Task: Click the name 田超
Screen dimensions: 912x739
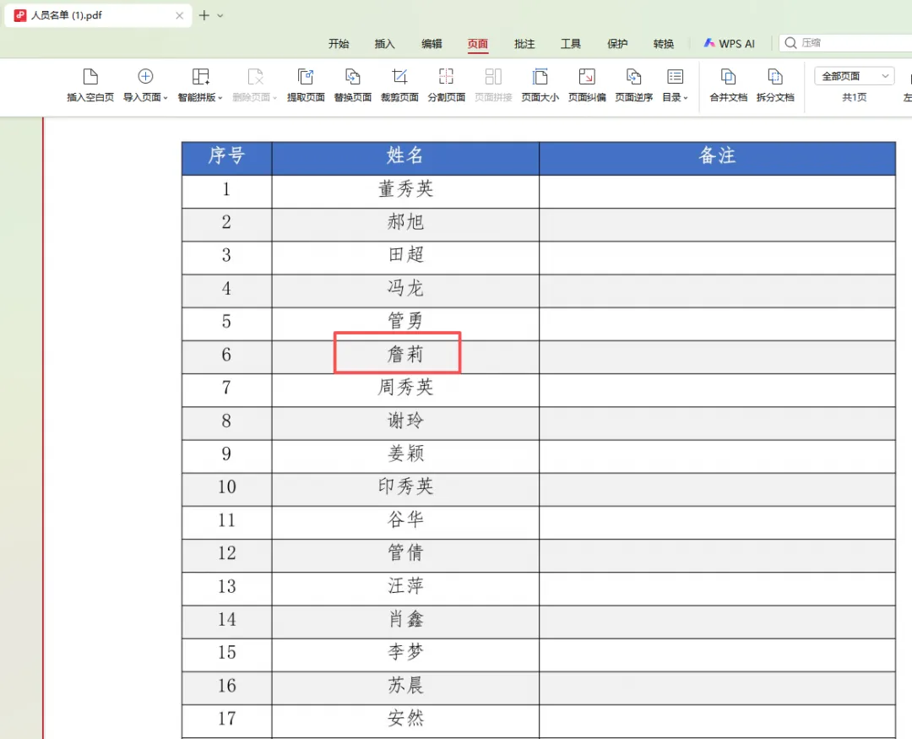Action: (x=405, y=255)
